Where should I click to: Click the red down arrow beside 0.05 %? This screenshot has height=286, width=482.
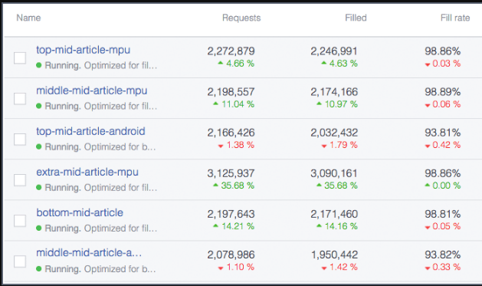tap(428, 228)
